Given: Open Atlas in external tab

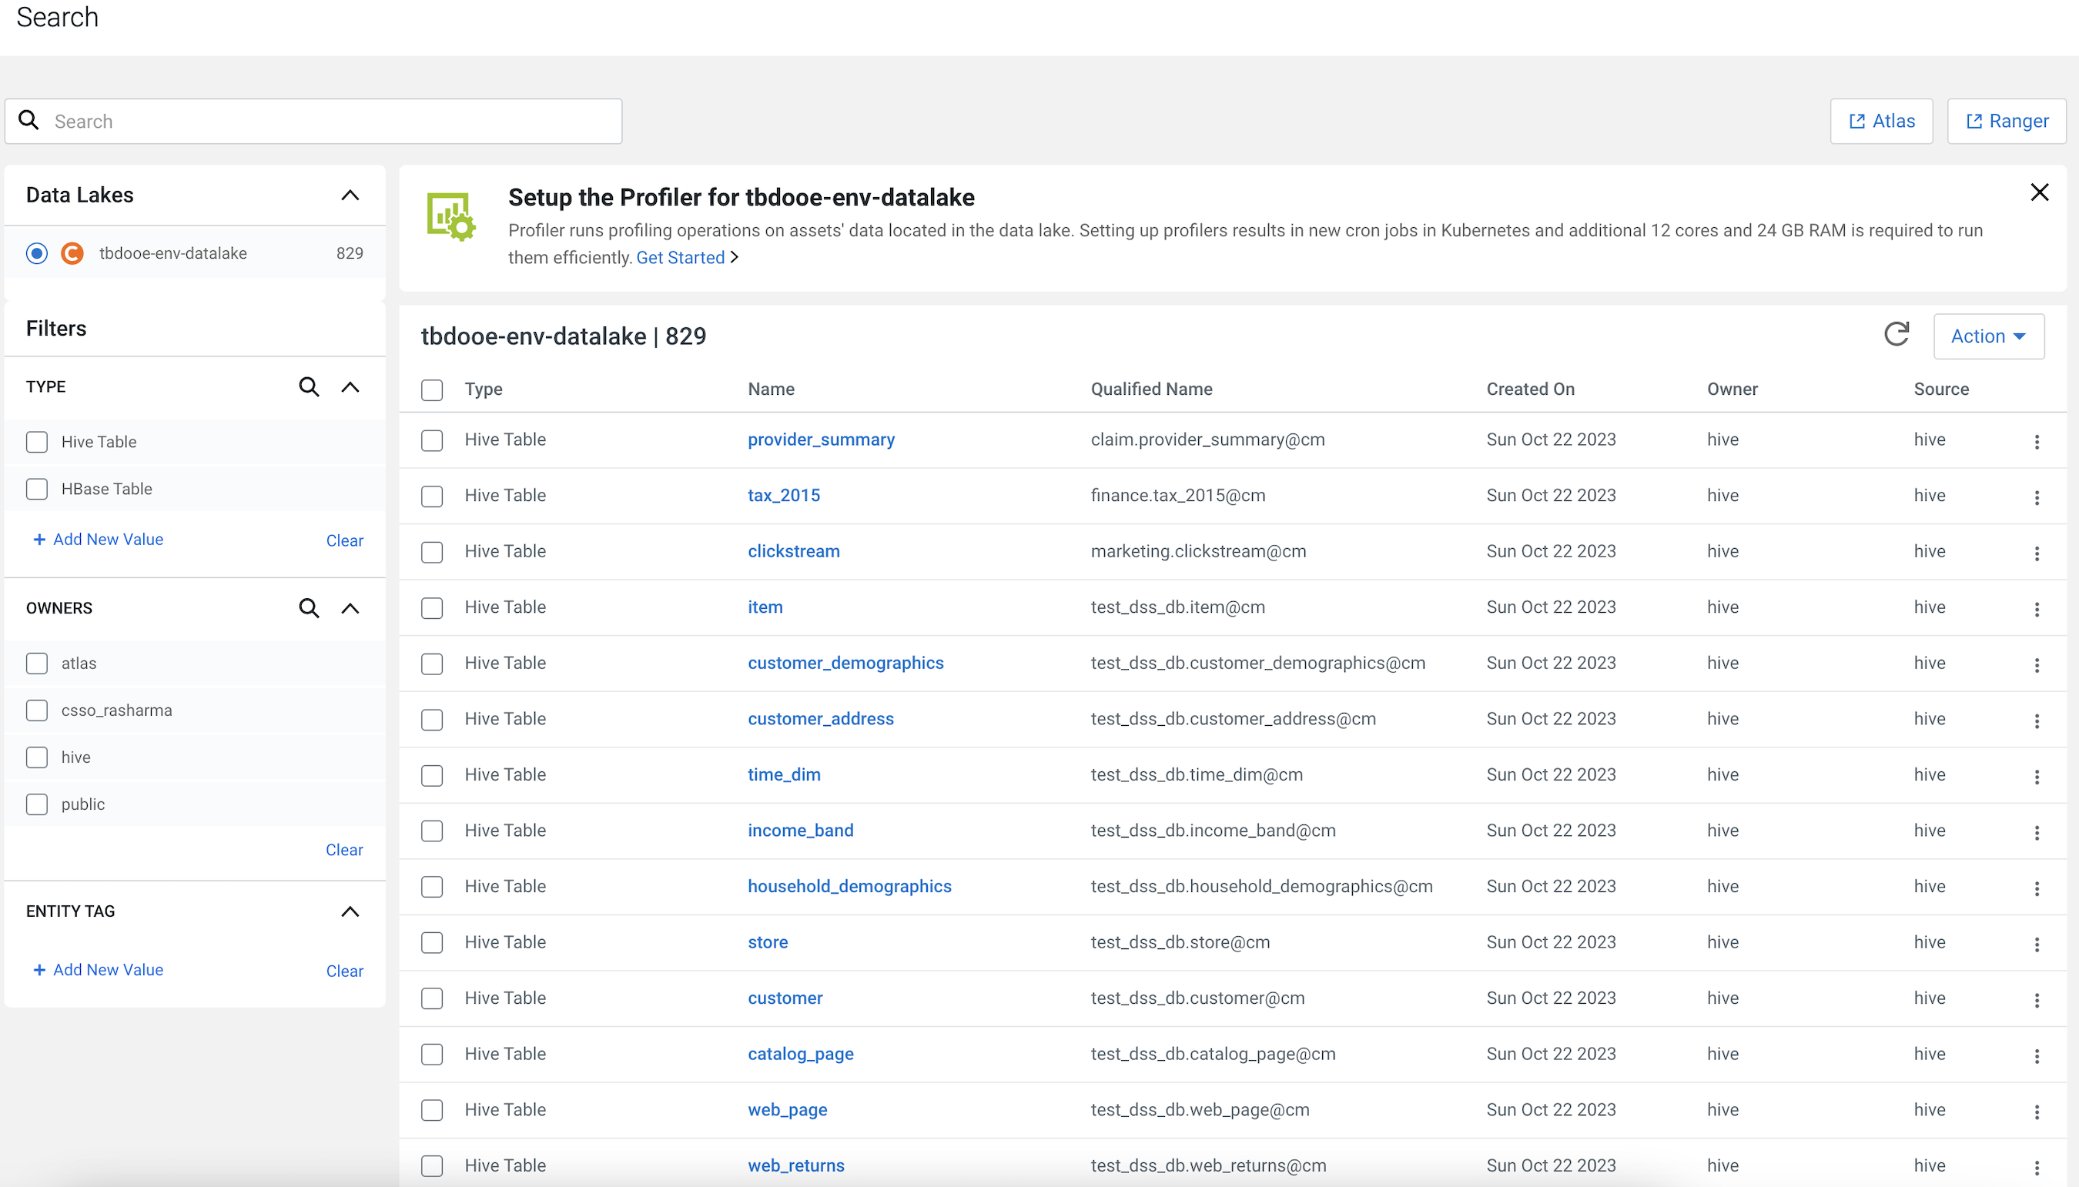Looking at the screenshot, I should pyautogui.click(x=1880, y=122).
